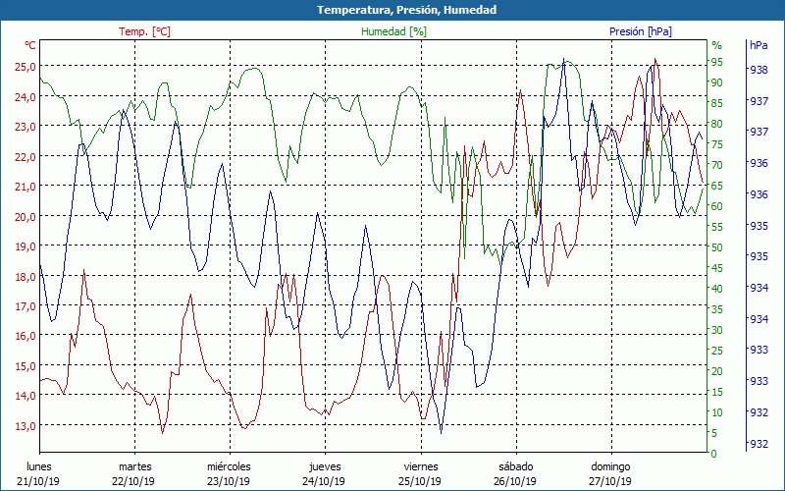Viewport: 785px width, 491px height.
Task: Click the green '30' humidity axis value
Action: (x=717, y=330)
